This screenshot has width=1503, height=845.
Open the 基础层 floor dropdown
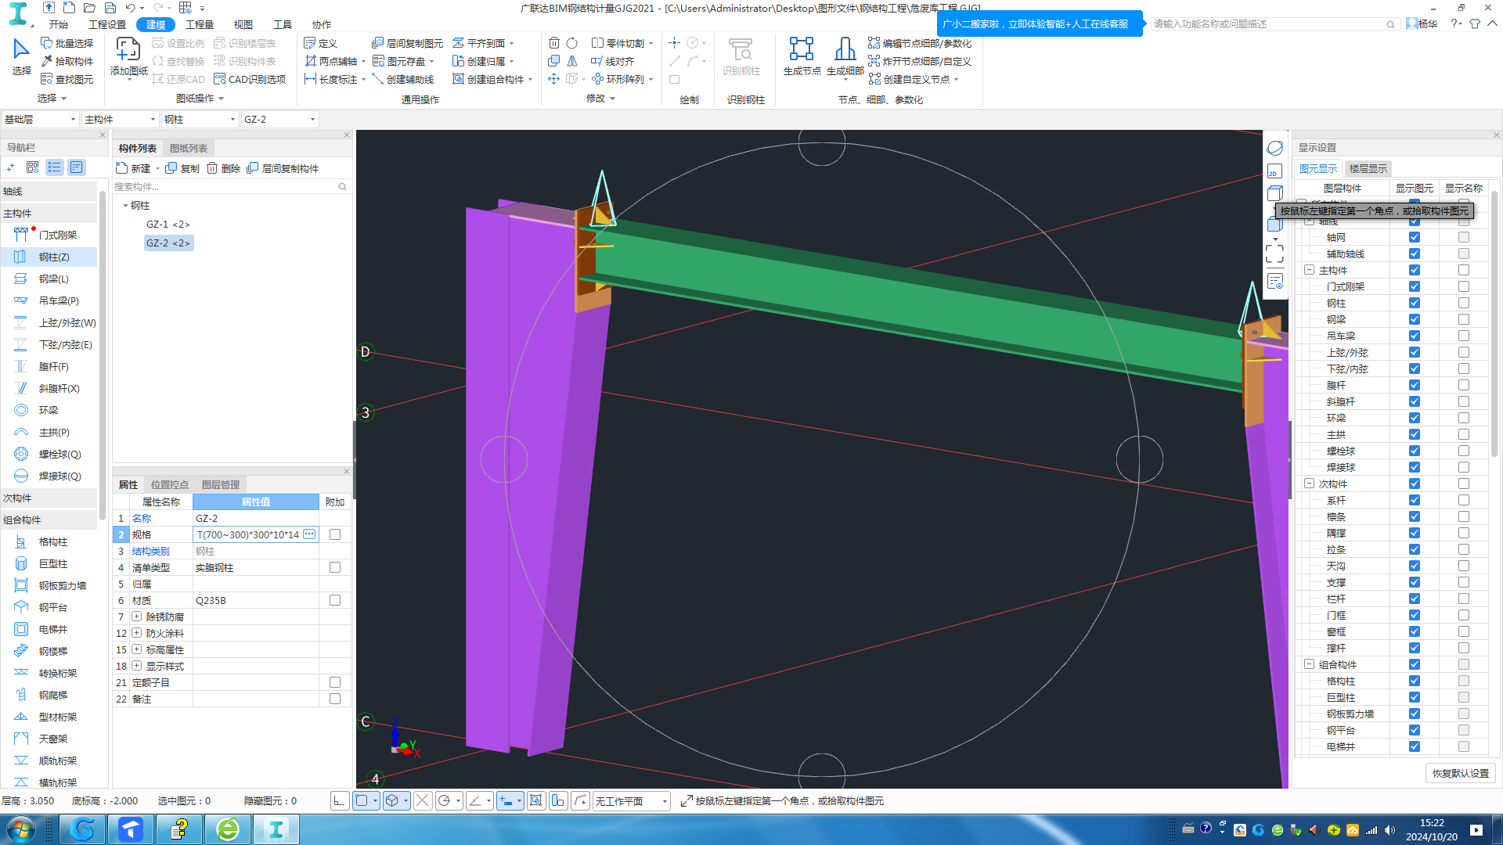40,119
